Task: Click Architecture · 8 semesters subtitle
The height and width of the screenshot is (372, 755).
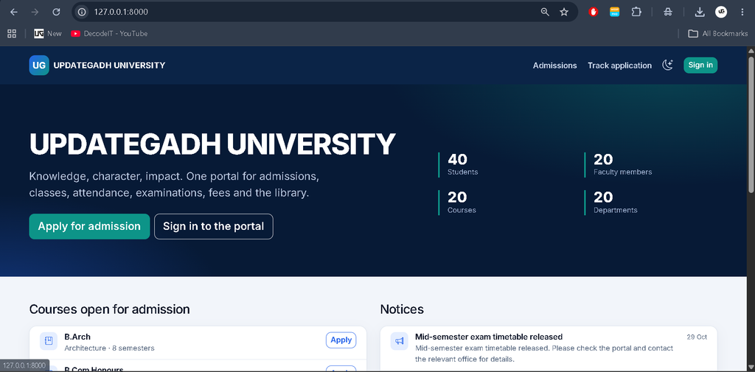Action: click(x=109, y=348)
